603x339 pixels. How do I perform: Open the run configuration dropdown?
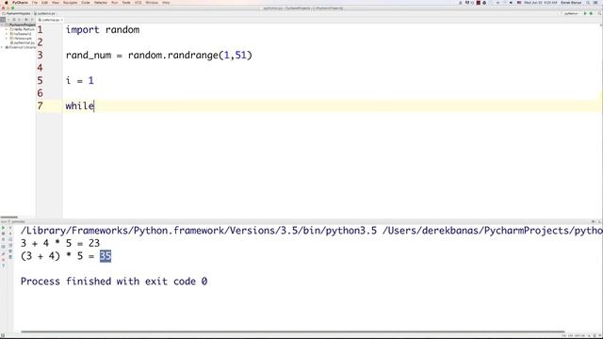click(x=571, y=13)
